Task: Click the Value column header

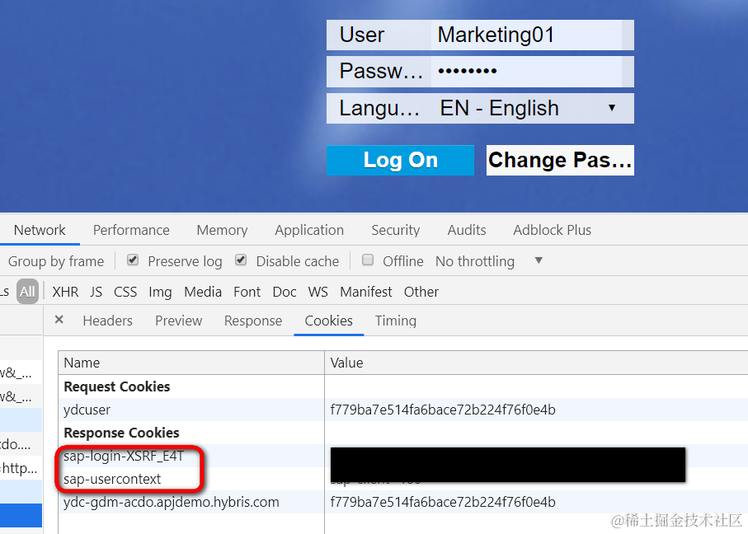Action: pos(536,363)
